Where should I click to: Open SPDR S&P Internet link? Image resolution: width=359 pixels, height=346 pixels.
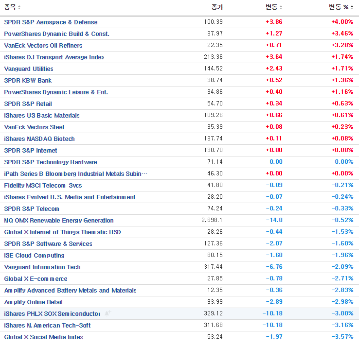click(31, 151)
